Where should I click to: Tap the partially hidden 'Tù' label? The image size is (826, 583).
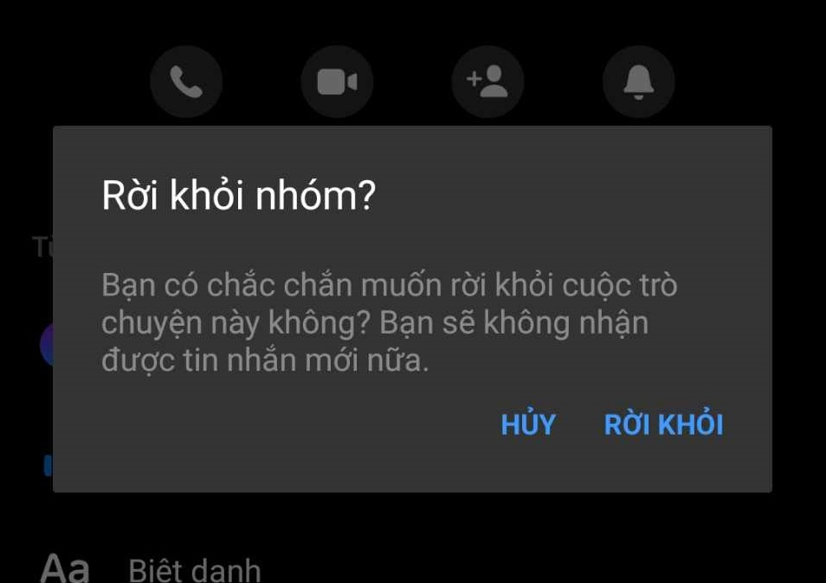(42, 247)
